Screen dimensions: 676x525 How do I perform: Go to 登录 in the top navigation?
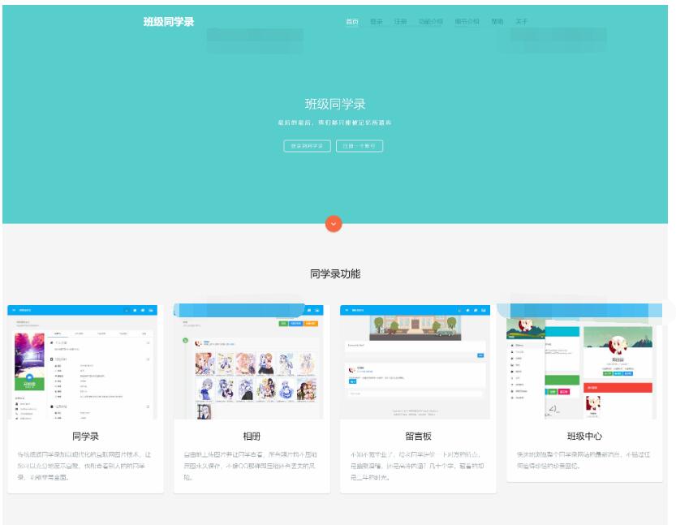point(377,22)
